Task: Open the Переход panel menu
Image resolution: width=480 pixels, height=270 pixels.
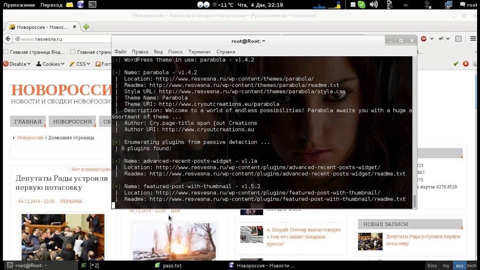Action: [51, 5]
